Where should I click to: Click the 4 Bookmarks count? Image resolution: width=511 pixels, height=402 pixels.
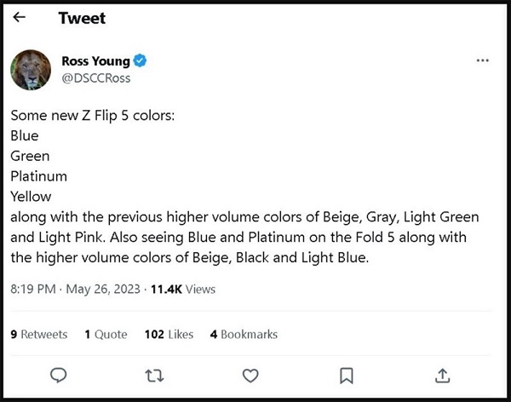point(244,334)
